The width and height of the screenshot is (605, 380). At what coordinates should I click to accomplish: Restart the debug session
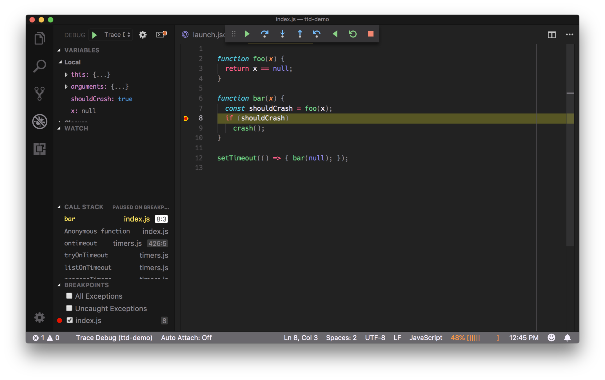tap(353, 34)
